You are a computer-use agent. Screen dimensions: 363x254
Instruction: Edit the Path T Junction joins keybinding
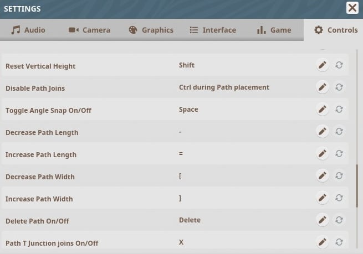point(322,242)
